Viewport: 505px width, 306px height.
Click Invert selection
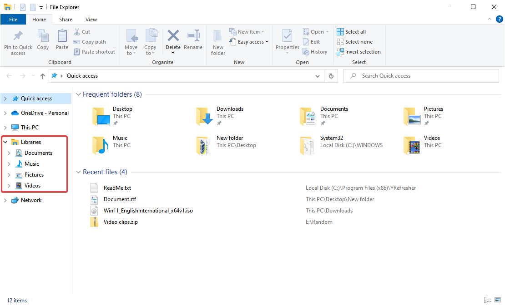[359, 52]
